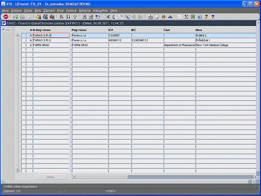The image size is (261, 196).
Task: Open the Funkce menu
Action: tap(71, 11)
